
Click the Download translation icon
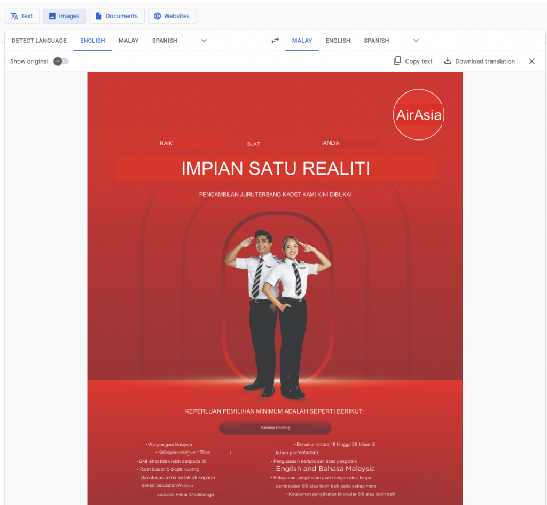point(448,61)
